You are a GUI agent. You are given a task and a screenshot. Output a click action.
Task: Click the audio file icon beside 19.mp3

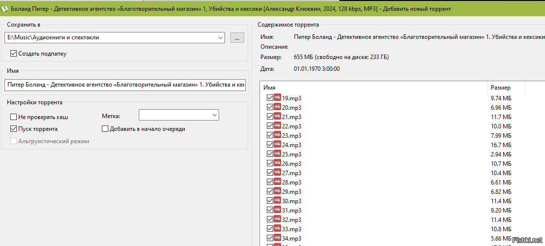click(x=277, y=98)
